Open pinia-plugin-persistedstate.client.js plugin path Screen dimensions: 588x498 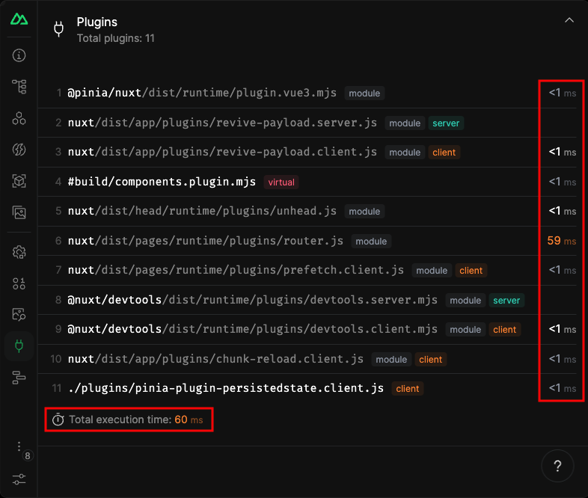point(226,388)
